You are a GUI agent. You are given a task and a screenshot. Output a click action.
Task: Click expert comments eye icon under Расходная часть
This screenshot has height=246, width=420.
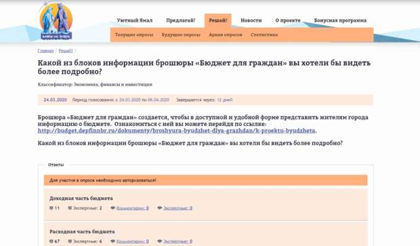pos(160,241)
